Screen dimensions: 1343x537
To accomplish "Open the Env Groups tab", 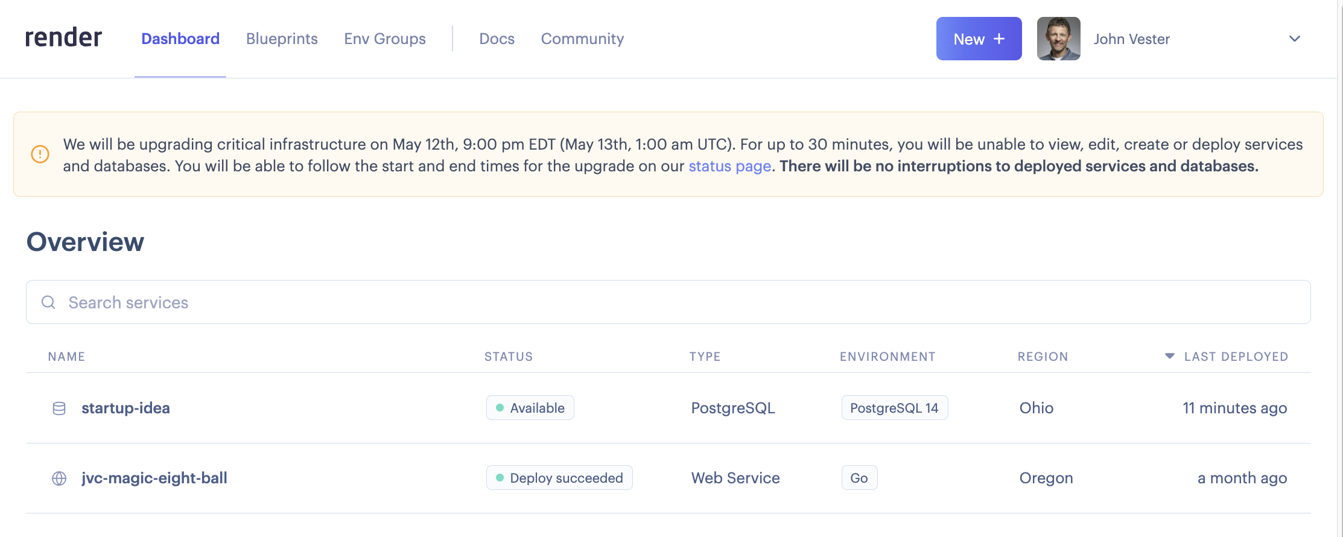I will click(x=385, y=39).
